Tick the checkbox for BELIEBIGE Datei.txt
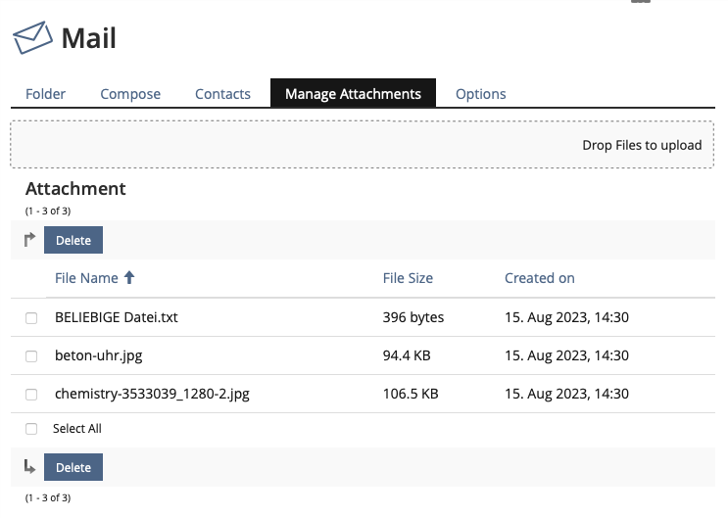The height and width of the screenshot is (518, 728). (x=31, y=318)
